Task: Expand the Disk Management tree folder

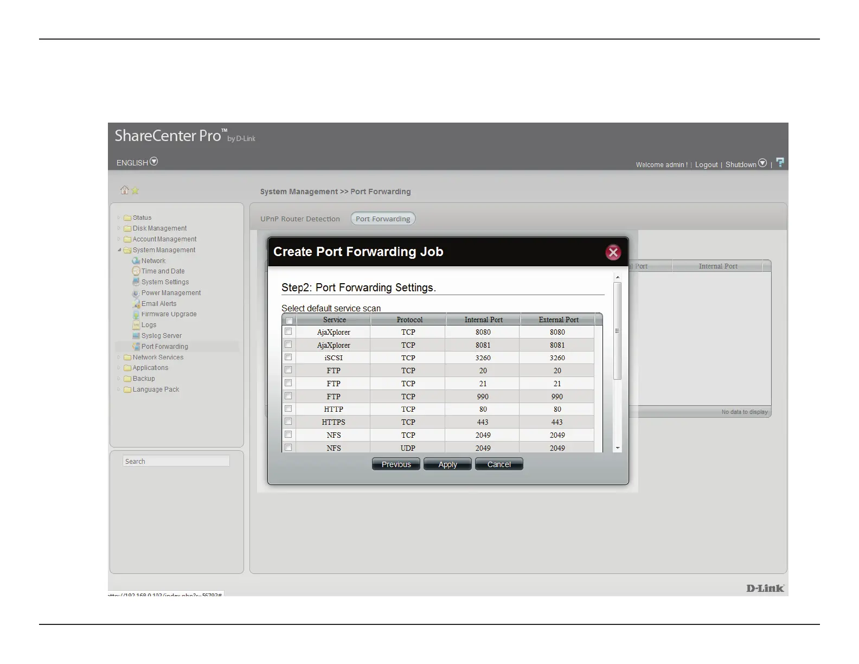Action: click(119, 228)
